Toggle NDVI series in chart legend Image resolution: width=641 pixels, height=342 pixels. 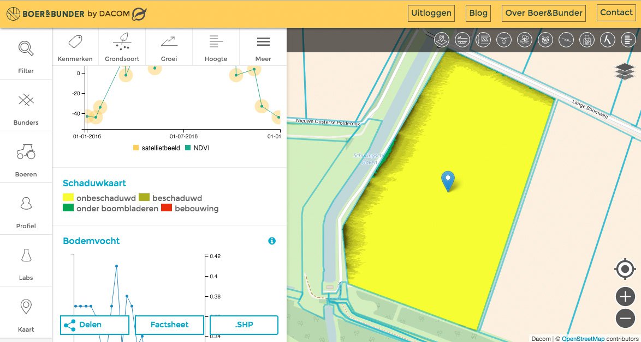click(198, 148)
